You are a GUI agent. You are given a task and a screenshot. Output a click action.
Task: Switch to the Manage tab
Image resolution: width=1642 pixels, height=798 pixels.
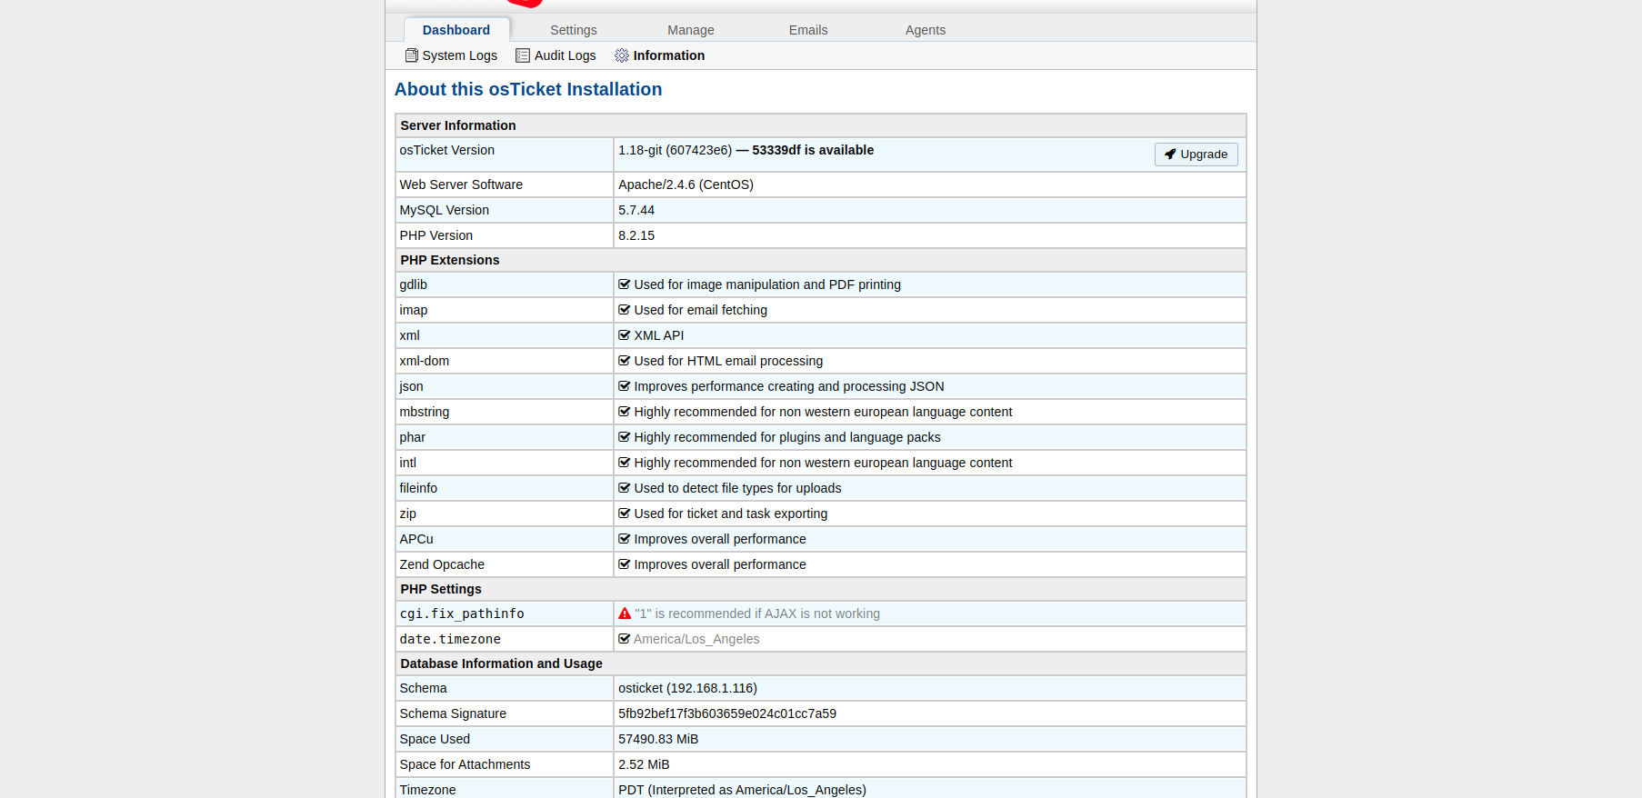tap(690, 30)
